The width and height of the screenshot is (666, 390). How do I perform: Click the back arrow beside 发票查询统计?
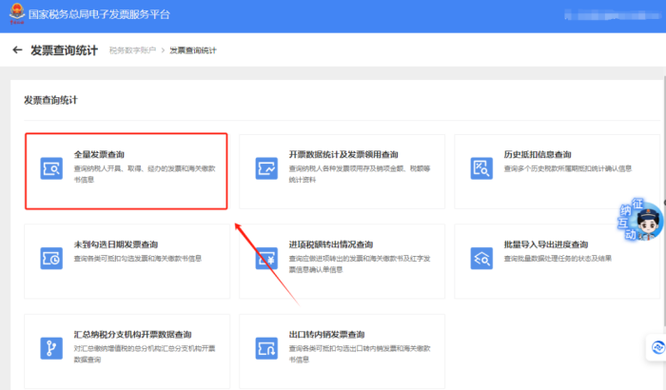pos(17,49)
